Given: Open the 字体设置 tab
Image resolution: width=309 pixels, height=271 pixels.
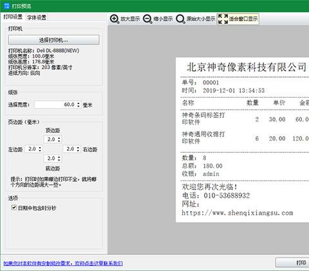Looking at the screenshot, I should tap(37, 17).
